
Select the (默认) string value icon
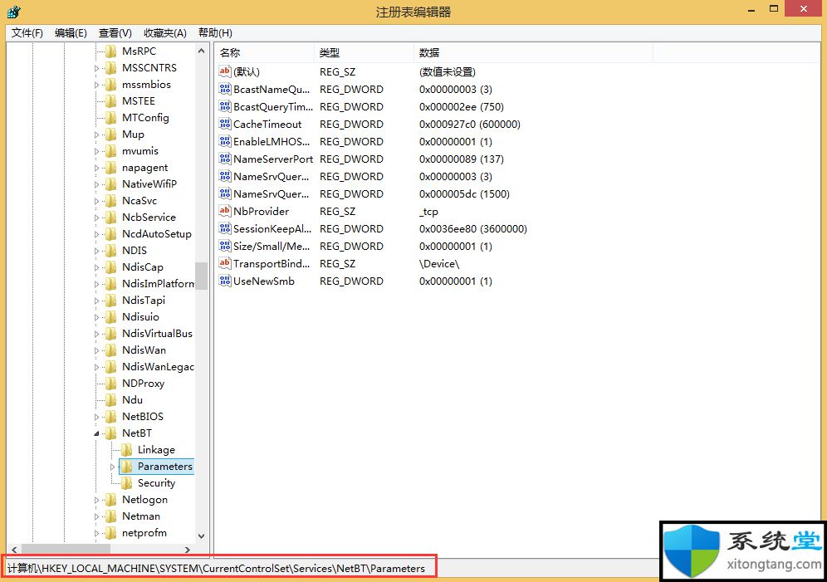pos(225,71)
